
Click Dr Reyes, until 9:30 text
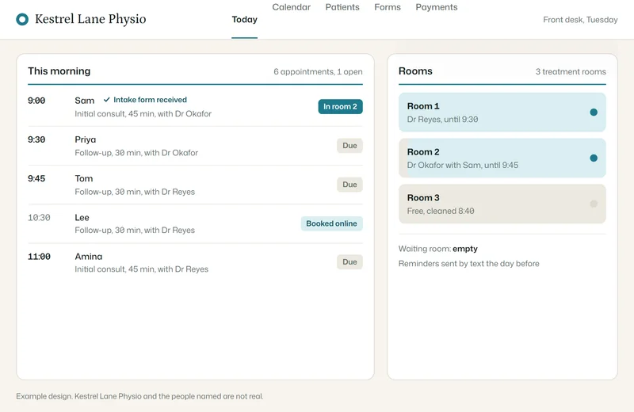pos(442,120)
